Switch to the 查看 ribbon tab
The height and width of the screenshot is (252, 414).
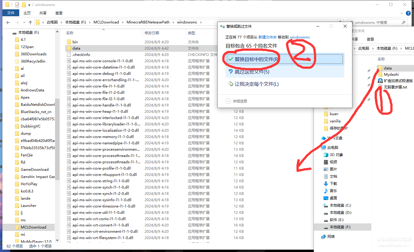pyautogui.click(x=59, y=13)
